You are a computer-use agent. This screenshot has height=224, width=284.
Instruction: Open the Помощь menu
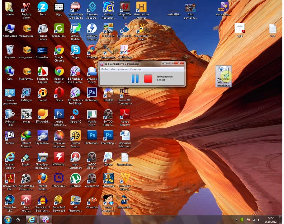[x=136, y=69]
